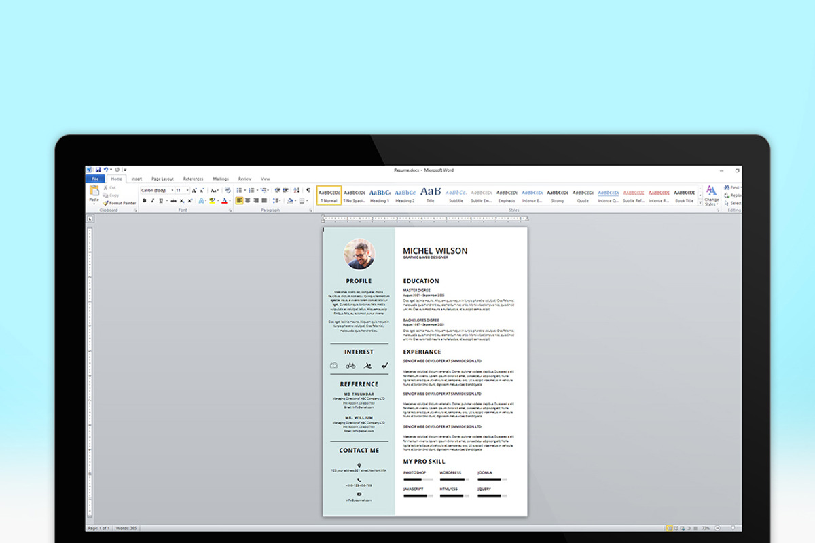The width and height of the screenshot is (815, 543).
Task: Click Shading paint bucket button
Action: (291, 201)
